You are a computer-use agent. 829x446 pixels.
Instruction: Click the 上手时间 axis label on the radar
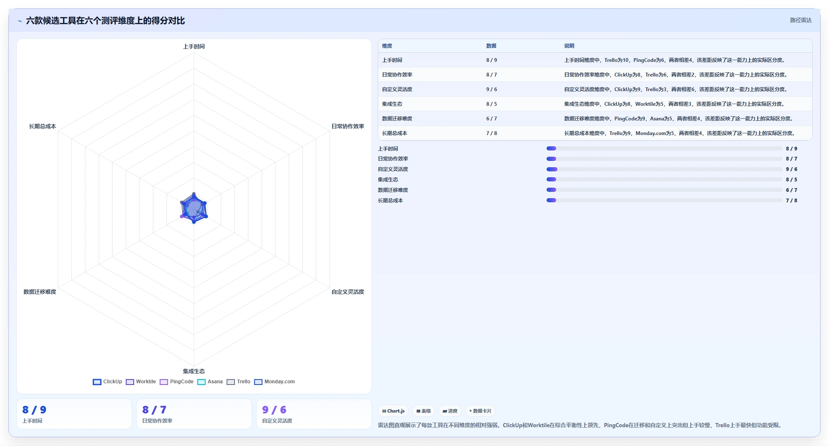tap(194, 46)
